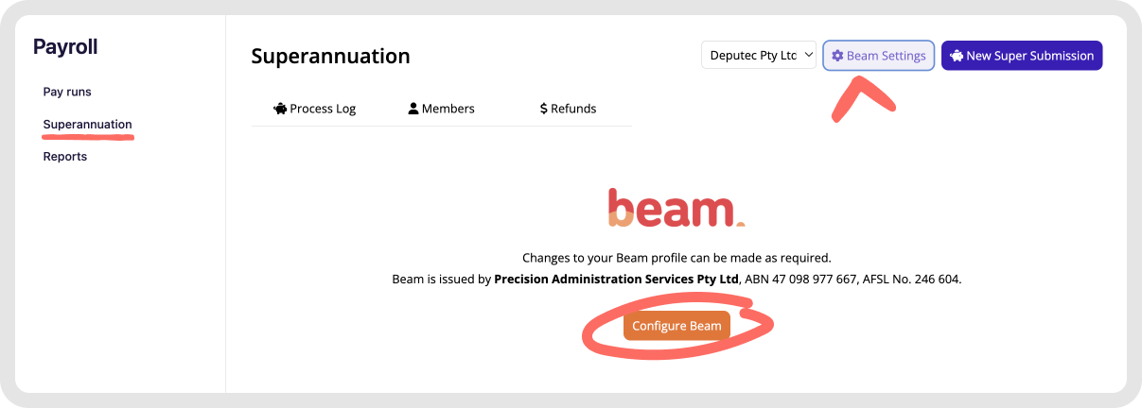Switch to the Process Log tab
This screenshot has height=408, width=1142.
click(x=315, y=109)
